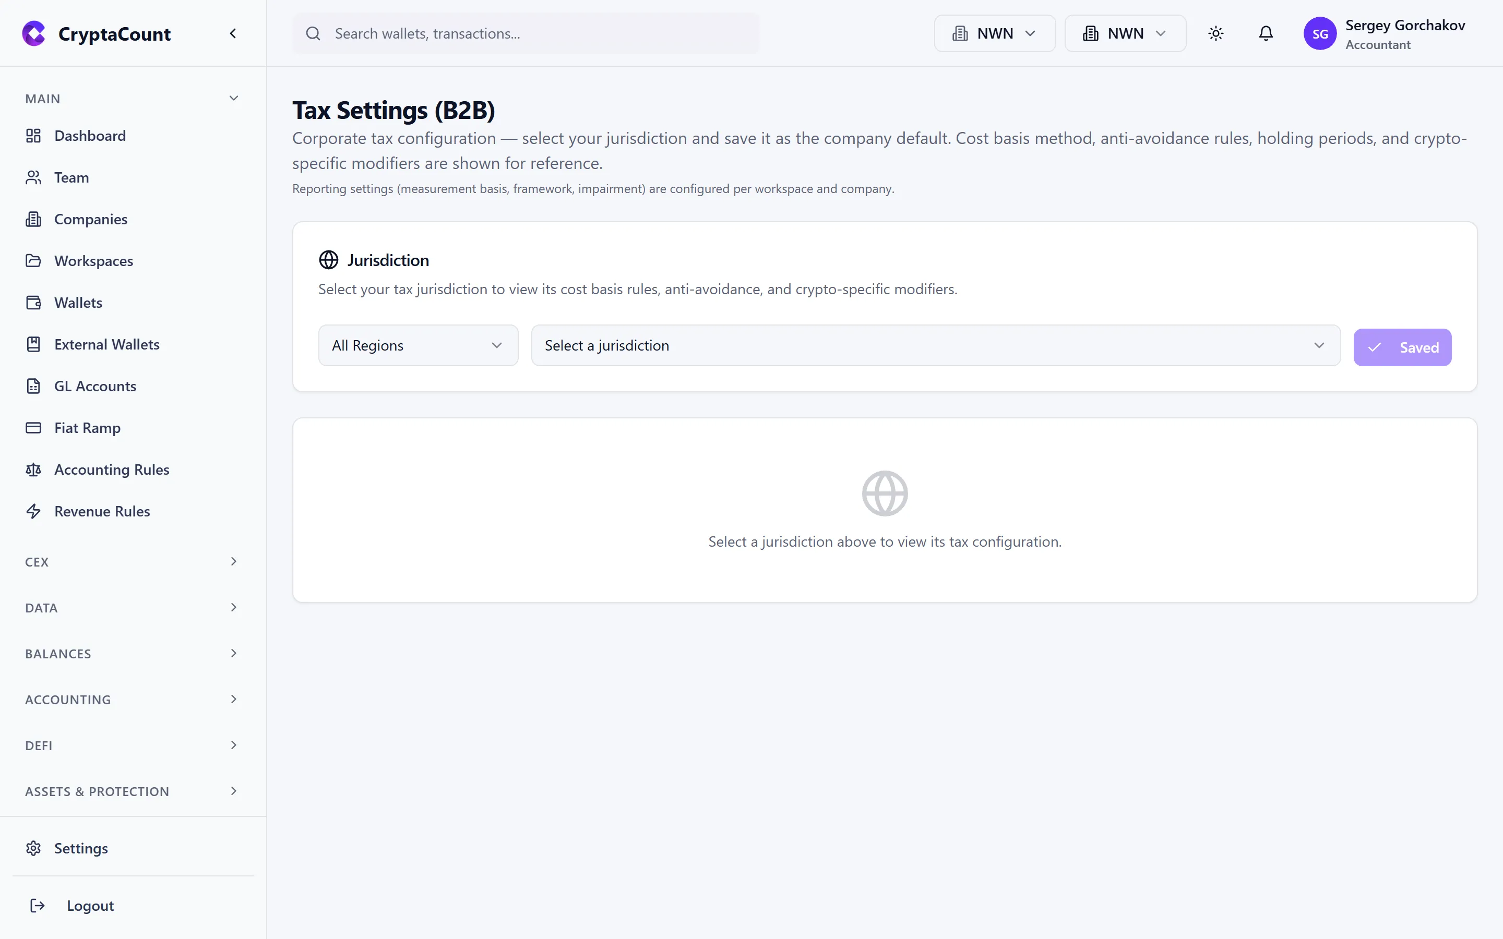Click the notification bell icon

click(x=1266, y=33)
